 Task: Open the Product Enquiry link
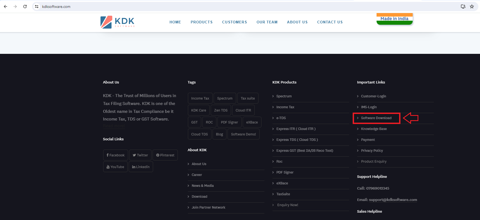tap(374, 161)
